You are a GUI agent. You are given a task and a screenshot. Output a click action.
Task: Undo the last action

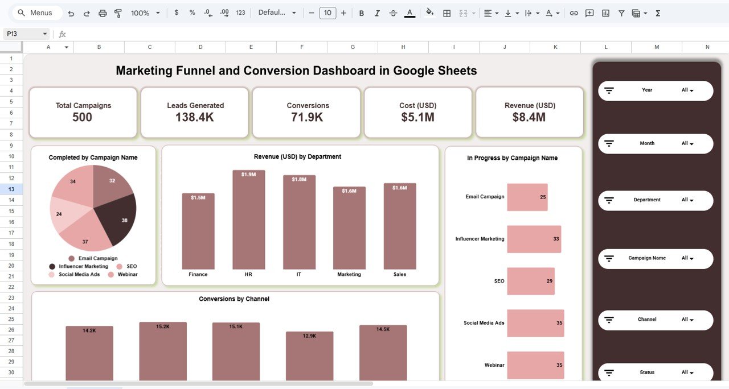click(x=72, y=13)
